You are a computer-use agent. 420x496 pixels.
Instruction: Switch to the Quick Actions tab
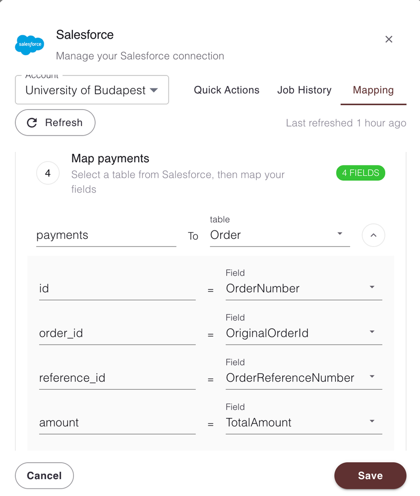pyautogui.click(x=227, y=90)
